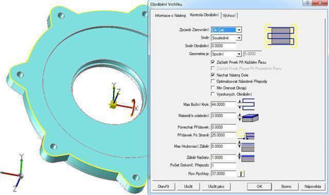The height and width of the screenshot is (195, 329).
Task: Click the Záběr Načisto finish cut icon
Action: pos(246,158)
